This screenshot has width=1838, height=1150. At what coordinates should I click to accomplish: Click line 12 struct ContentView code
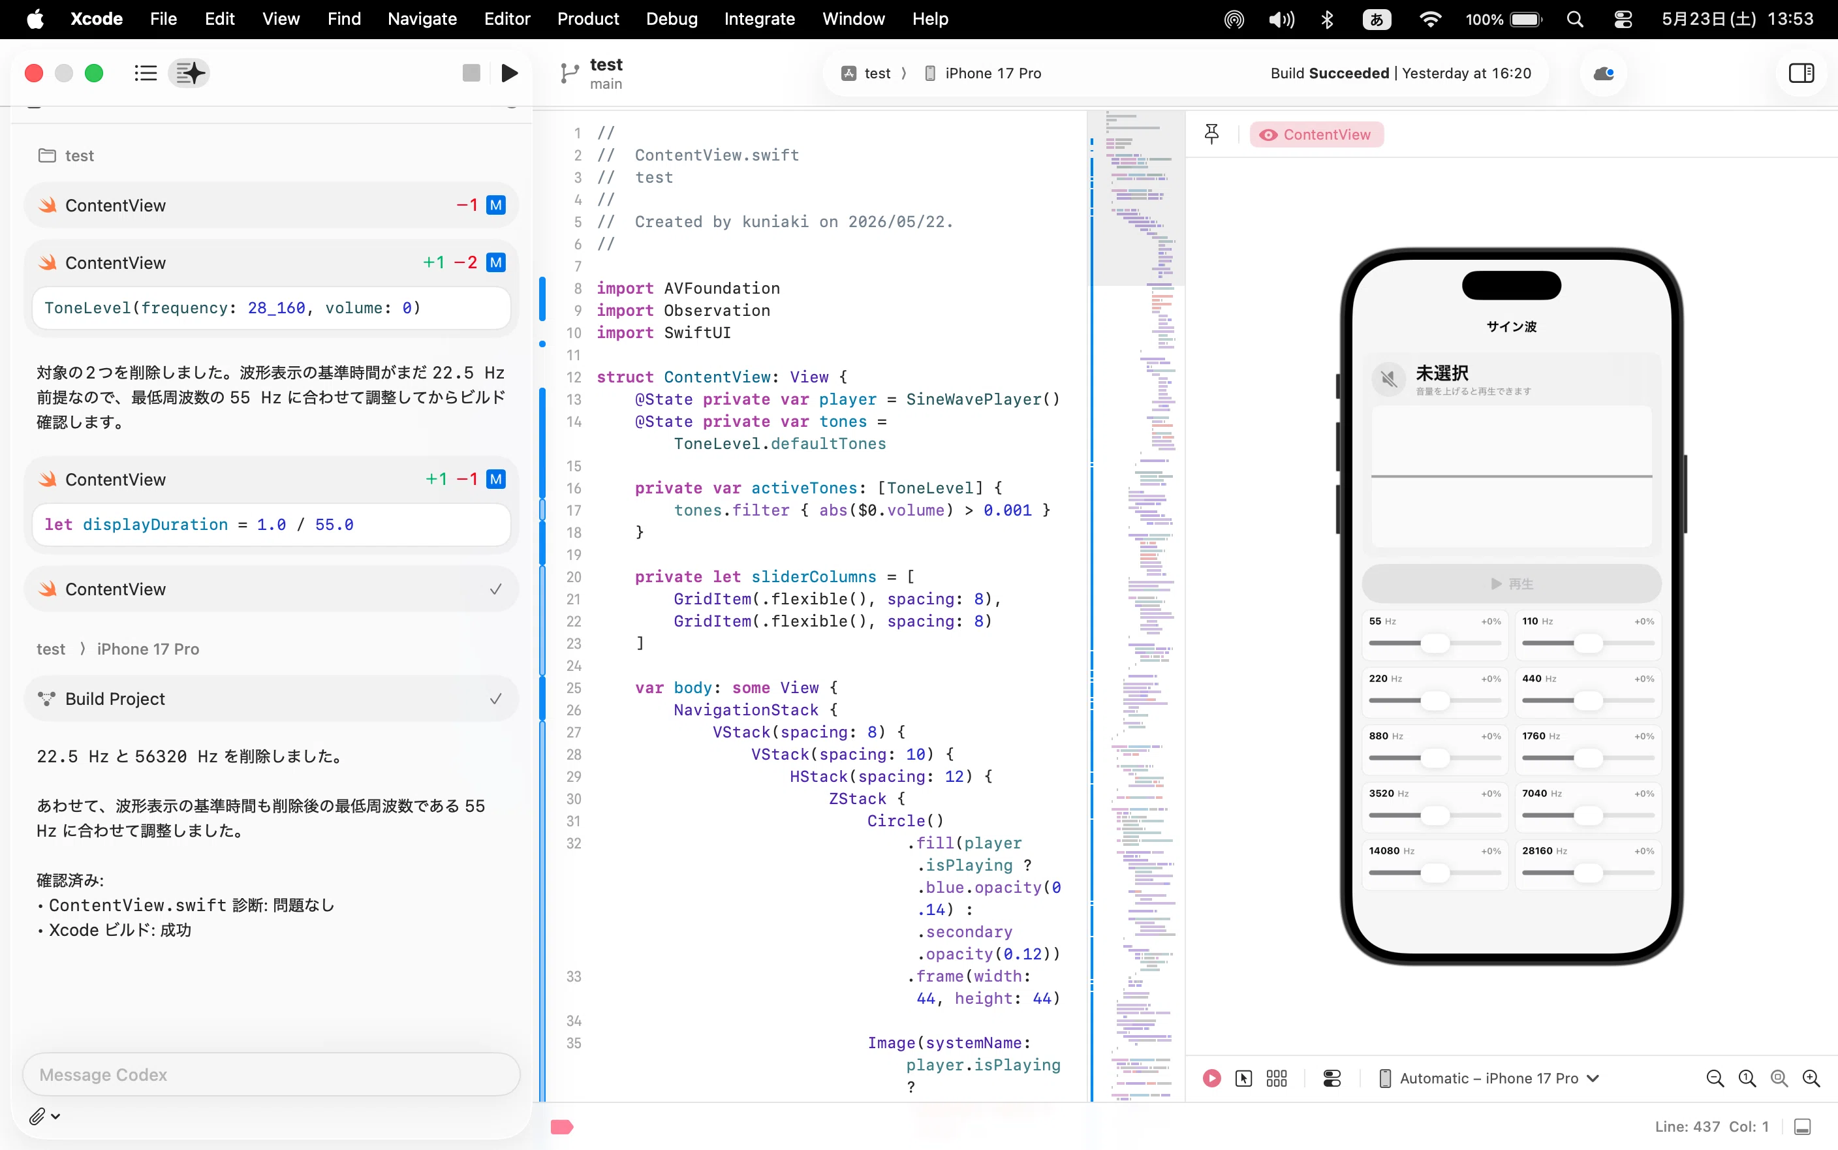point(721,377)
